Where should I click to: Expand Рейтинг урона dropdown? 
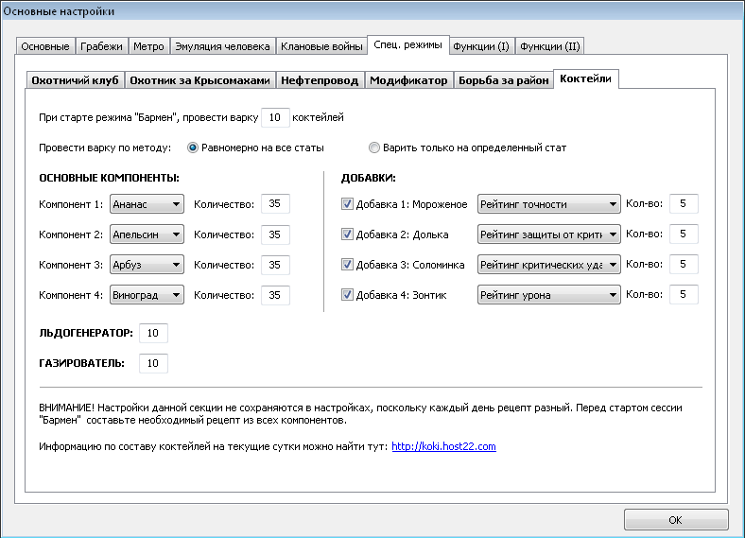tap(548, 295)
